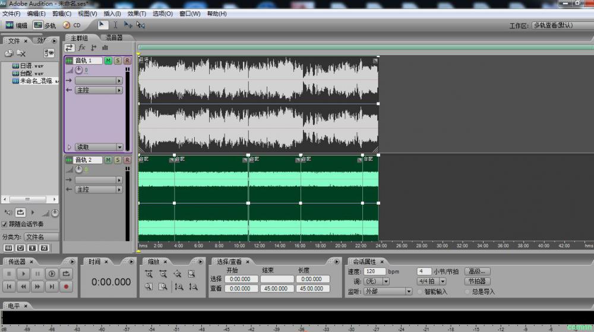Click the FX view icon in main panel
The image size is (594, 332).
pos(82,47)
